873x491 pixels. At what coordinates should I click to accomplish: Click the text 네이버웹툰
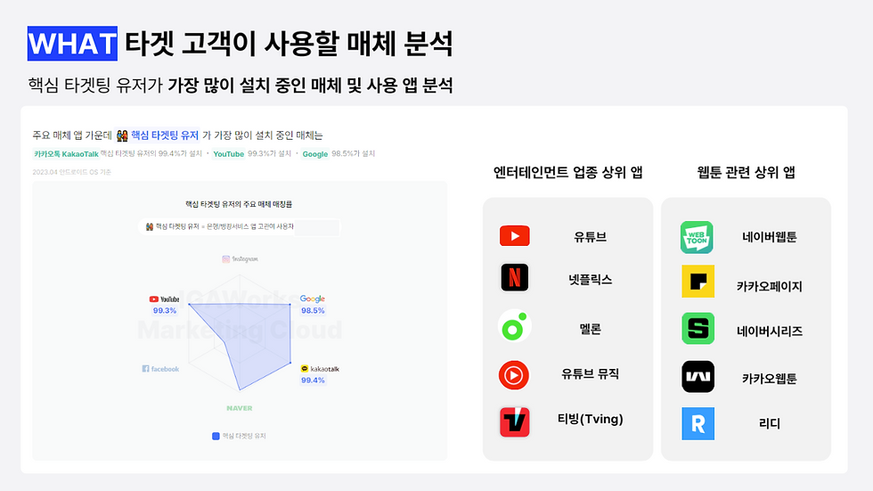click(x=770, y=237)
